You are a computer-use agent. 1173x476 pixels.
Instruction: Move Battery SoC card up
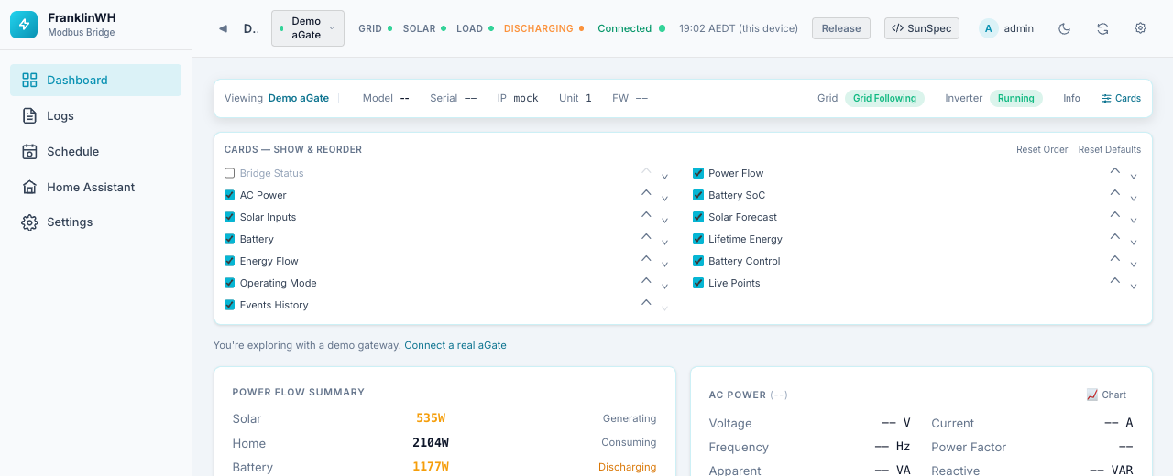pyautogui.click(x=1114, y=193)
